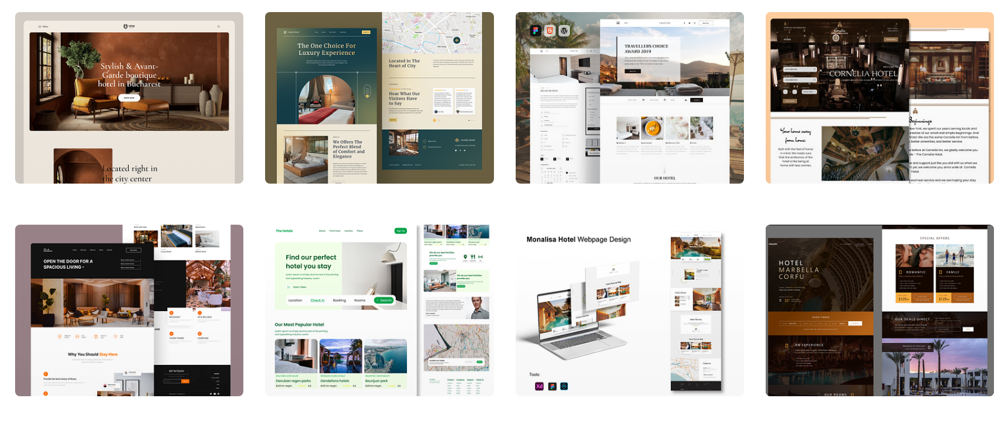Select the Check in tab in the hotel search bar
1003x424 pixels.
[x=317, y=300]
